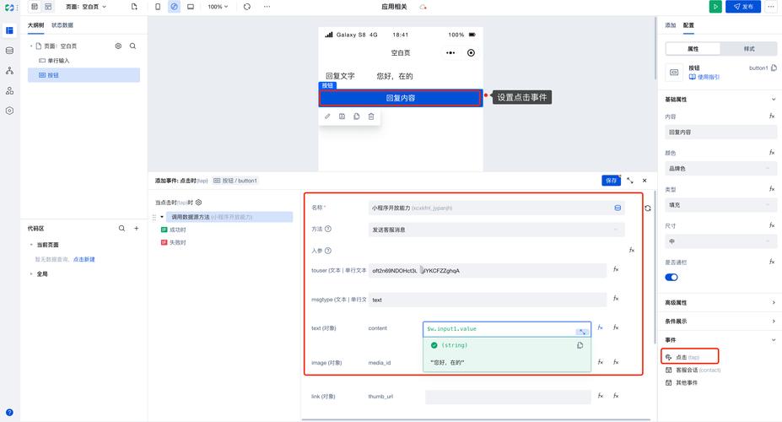The image size is (782, 422).
Task: Switch to mobile phone preview mode
Action: pyautogui.click(x=158, y=7)
